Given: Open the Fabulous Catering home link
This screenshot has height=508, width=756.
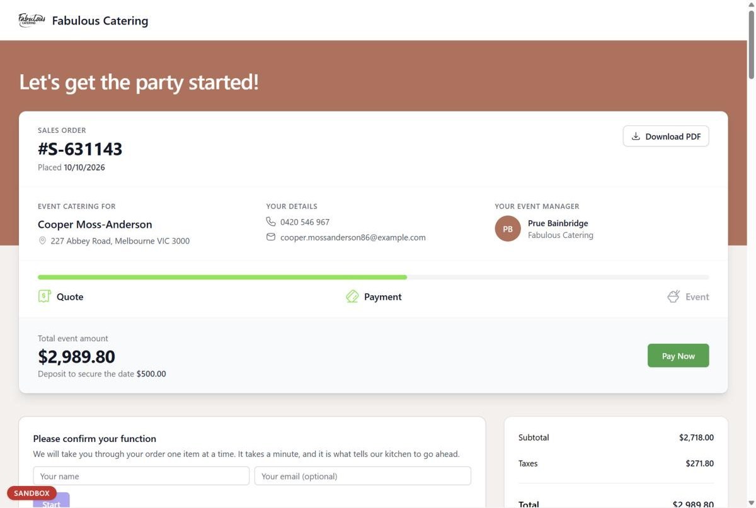Looking at the screenshot, I should [83, 20].
